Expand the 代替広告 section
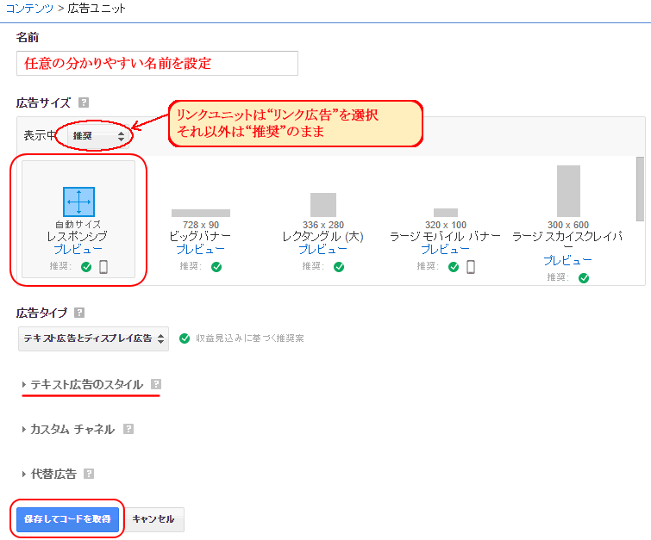651x540 pixels. point(53,474)
